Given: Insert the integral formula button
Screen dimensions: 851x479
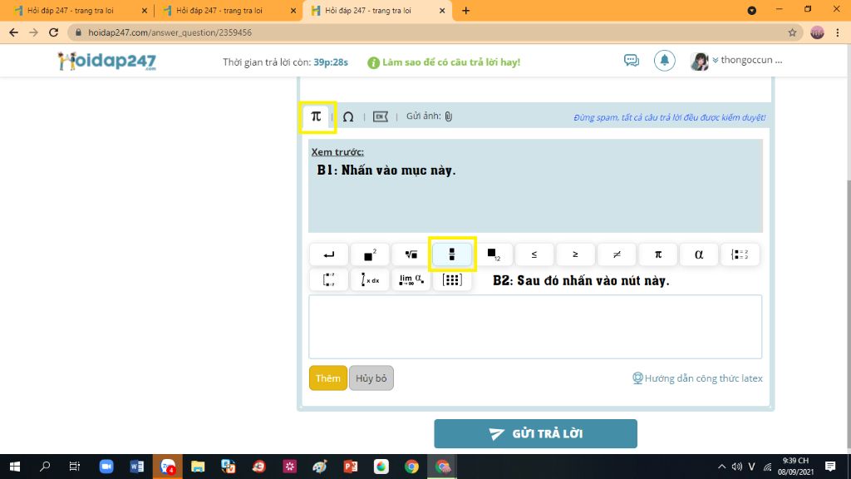Looking at the screenshot, I should (x=370, y=280).
